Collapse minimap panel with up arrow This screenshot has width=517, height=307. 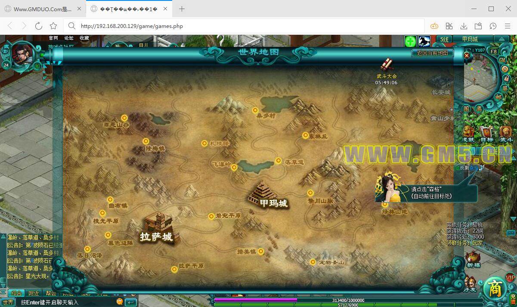pos(502,39)
